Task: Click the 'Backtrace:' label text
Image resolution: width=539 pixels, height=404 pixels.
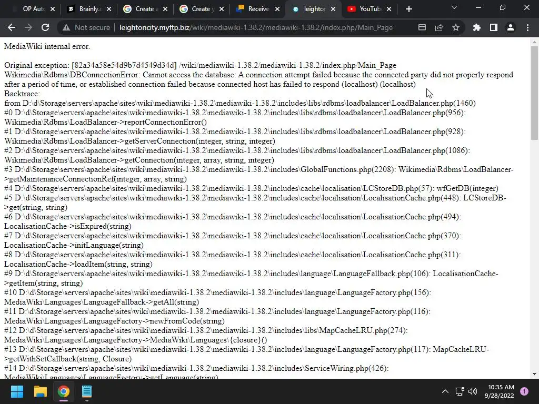Action: pyautogui.click(x=22, y=94)
